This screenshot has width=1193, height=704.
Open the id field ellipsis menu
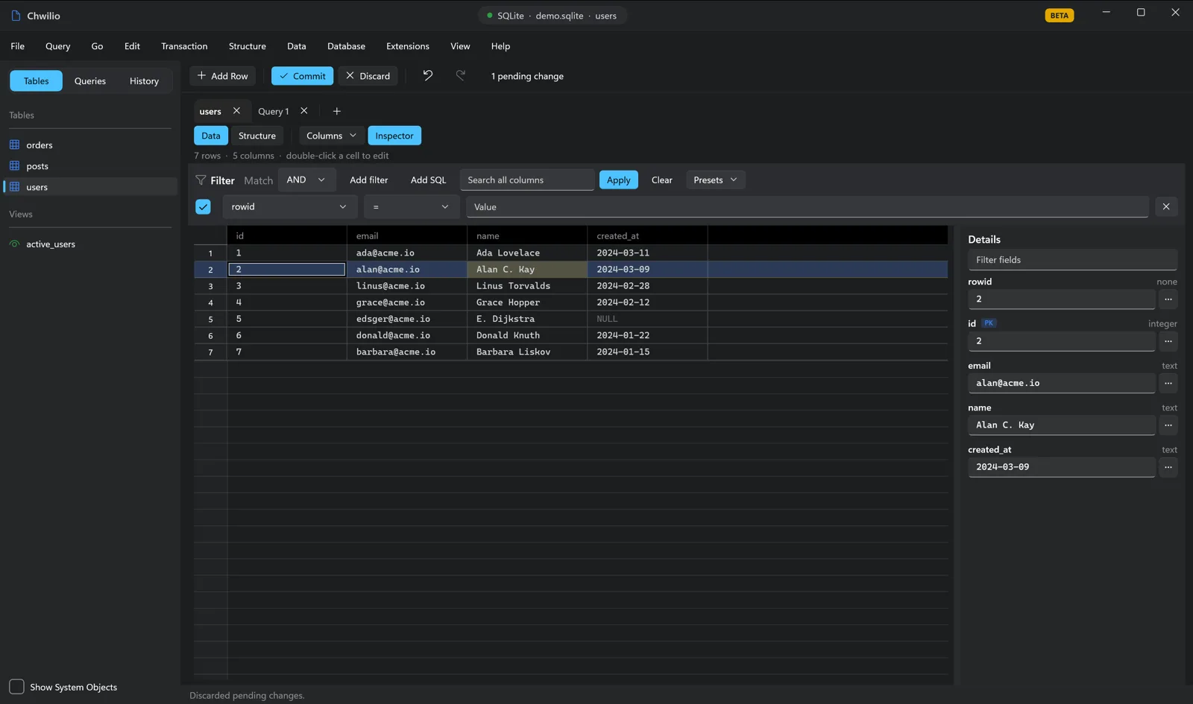[1168, 341]
